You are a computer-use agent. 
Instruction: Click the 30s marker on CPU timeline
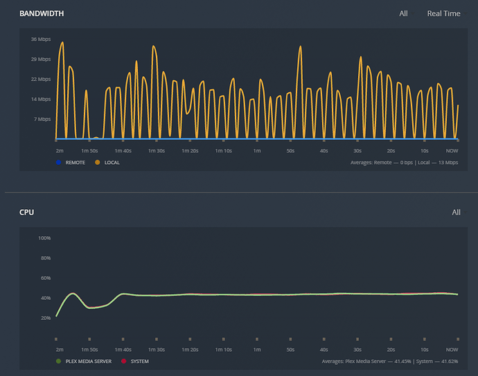(357, 350)
